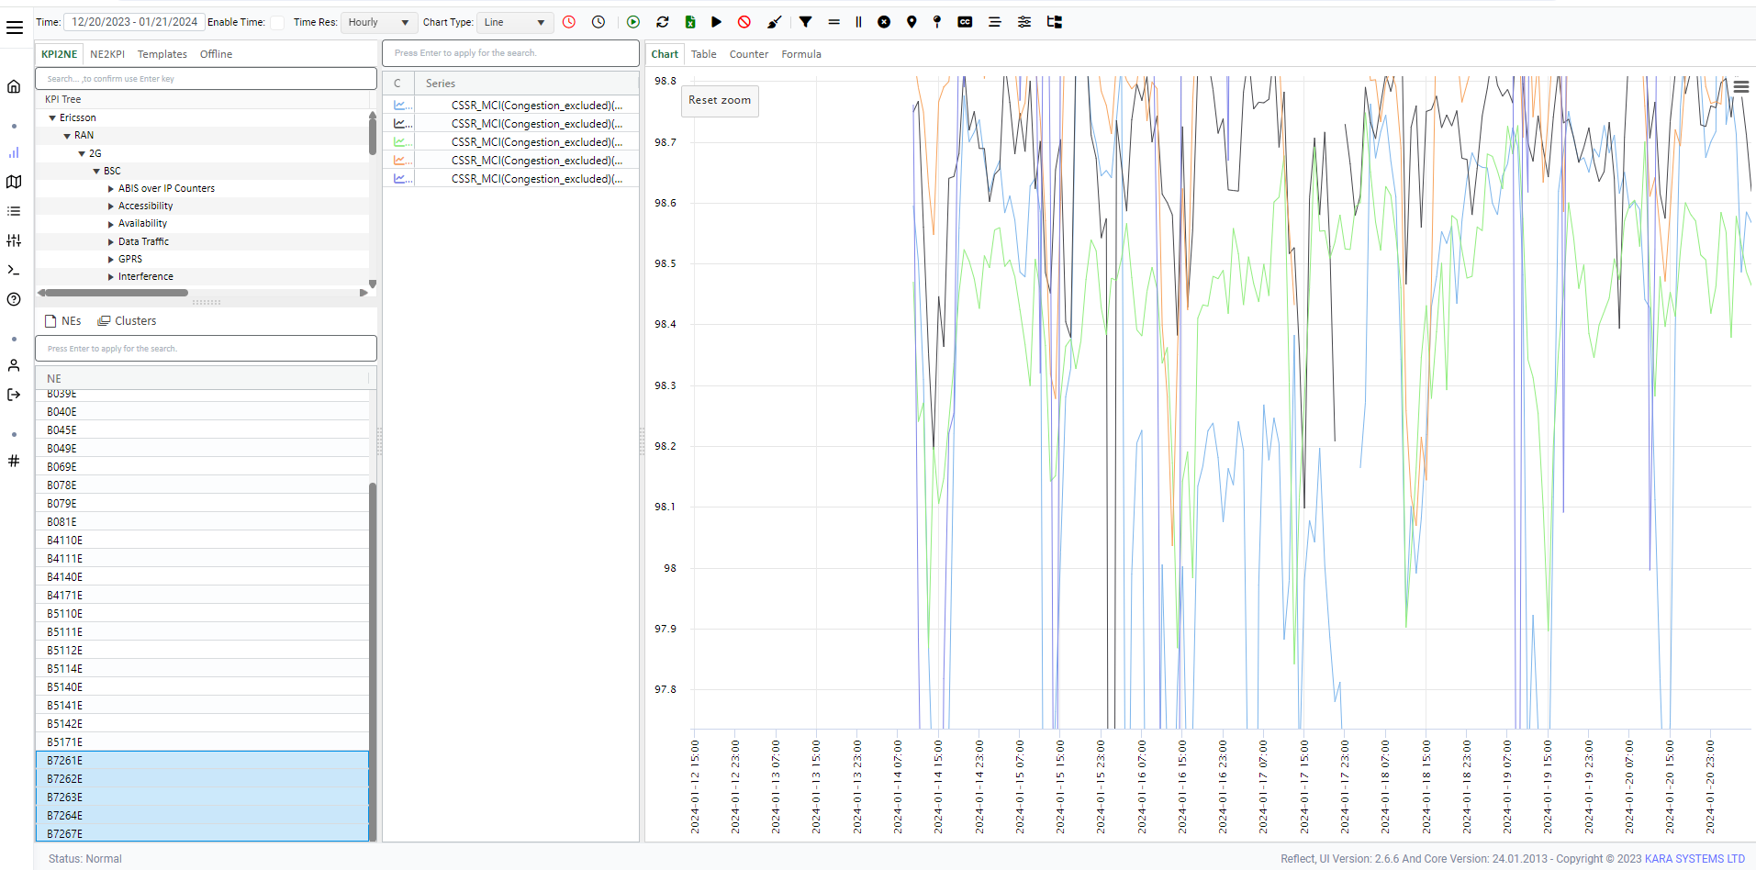
Task: Switch to the Counter tab
Action: point(749,54)
